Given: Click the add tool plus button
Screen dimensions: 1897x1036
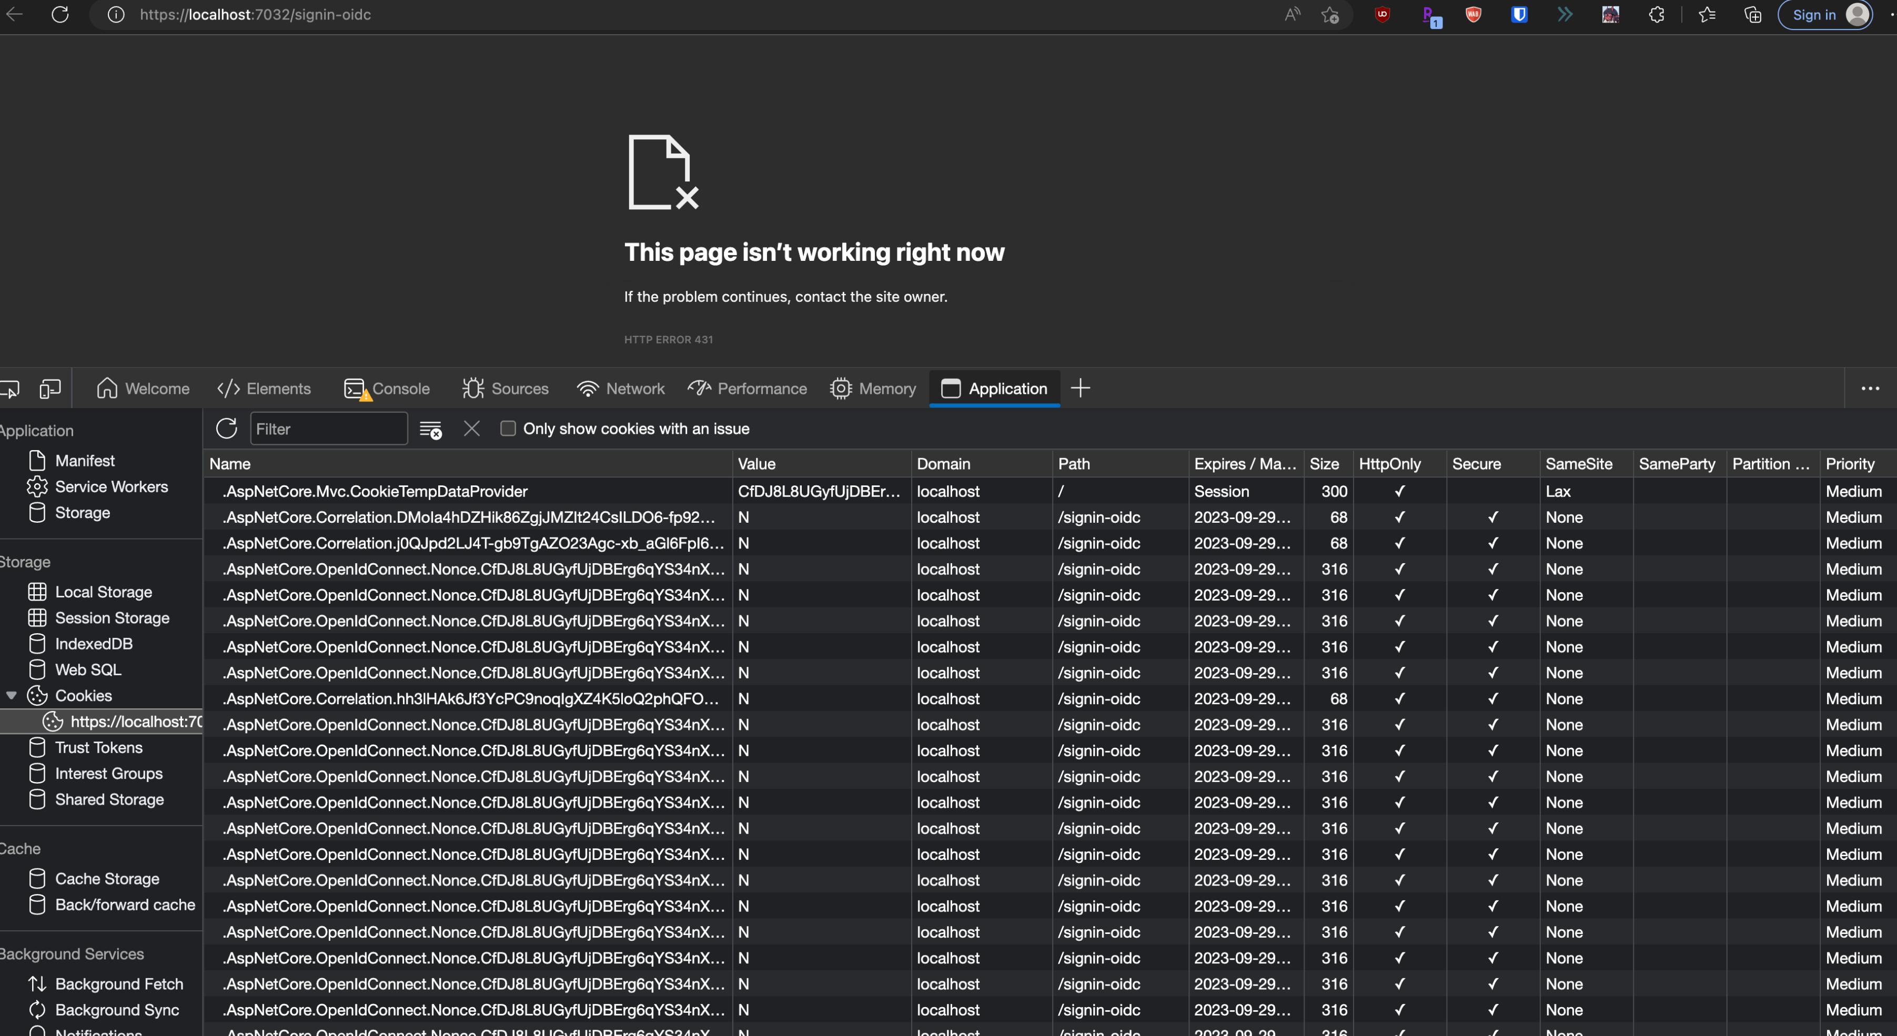Looking at the screenshot, I should [1081, 389].
